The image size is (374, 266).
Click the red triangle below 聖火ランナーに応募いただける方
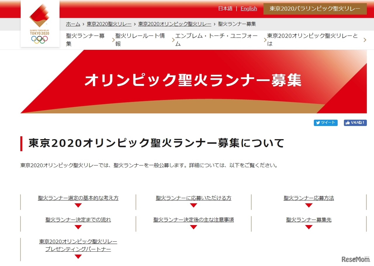click(193, 205)
